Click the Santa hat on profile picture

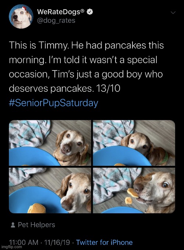click(x=24, y=8)
